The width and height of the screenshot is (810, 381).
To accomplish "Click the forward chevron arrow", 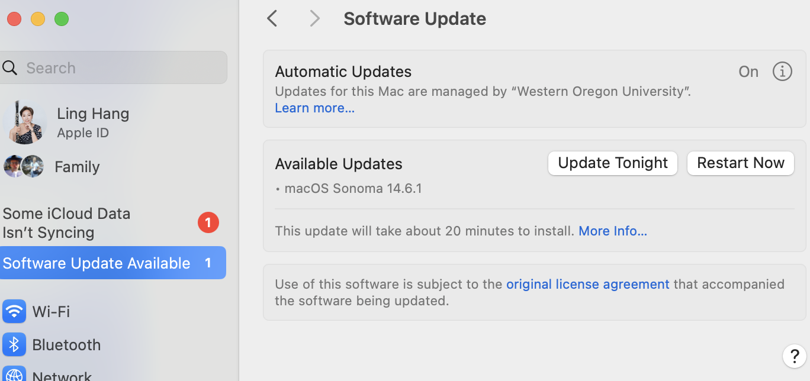I will (x=315, y=19).
